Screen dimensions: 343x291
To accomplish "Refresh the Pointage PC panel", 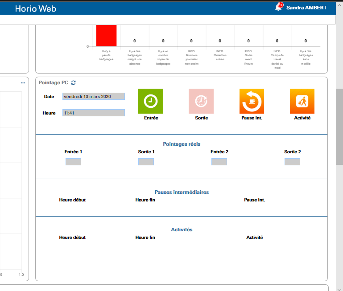I will coord(73,82).
